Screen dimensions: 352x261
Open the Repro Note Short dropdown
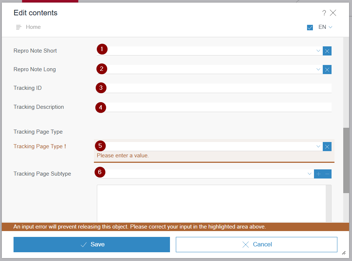tap(318, 51)
